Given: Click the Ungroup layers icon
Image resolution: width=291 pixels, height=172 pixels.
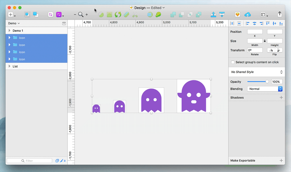Looking at the screenshot, I should (x=36, y=15).
